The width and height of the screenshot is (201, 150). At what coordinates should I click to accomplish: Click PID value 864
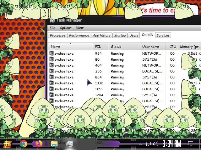[98, 77]
